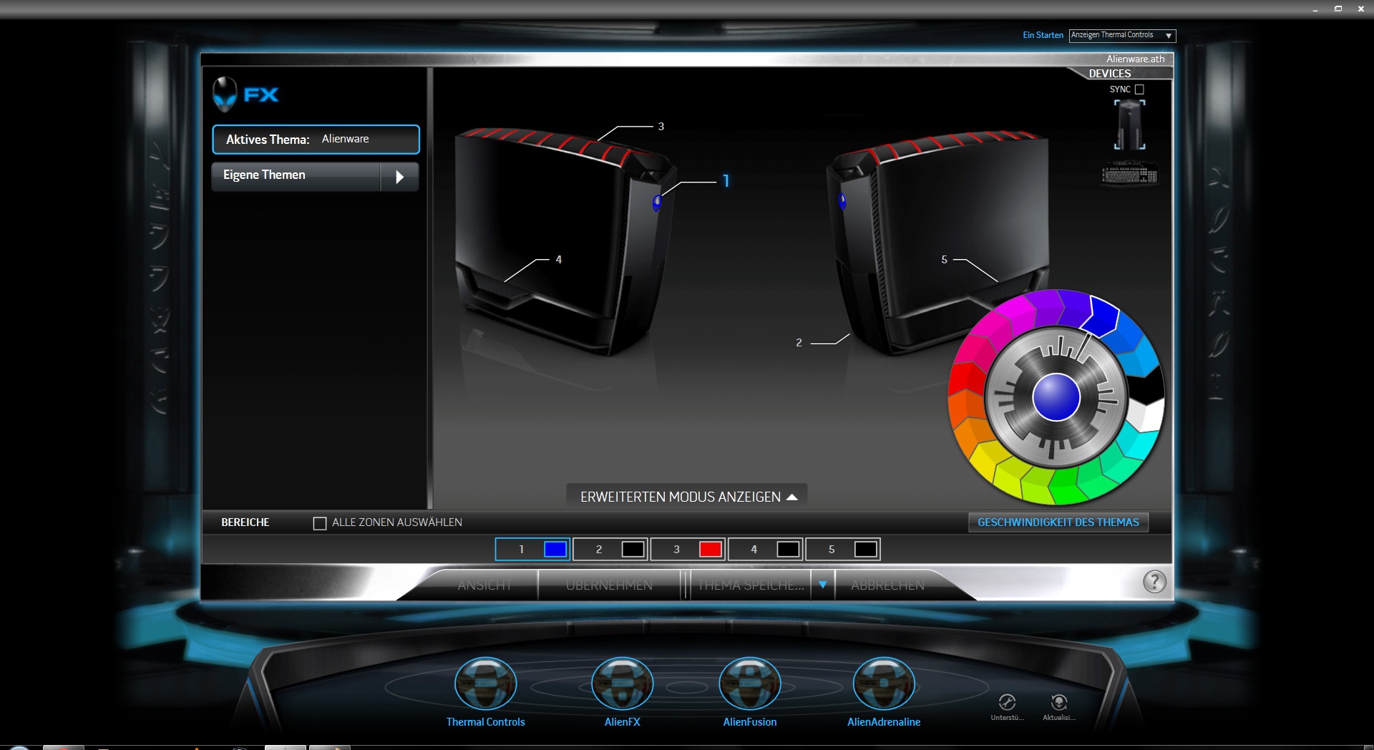This screenshot has width=1374, height=750.
Task: Enable the SYNC checkbox
Action: click(1139, 89)
